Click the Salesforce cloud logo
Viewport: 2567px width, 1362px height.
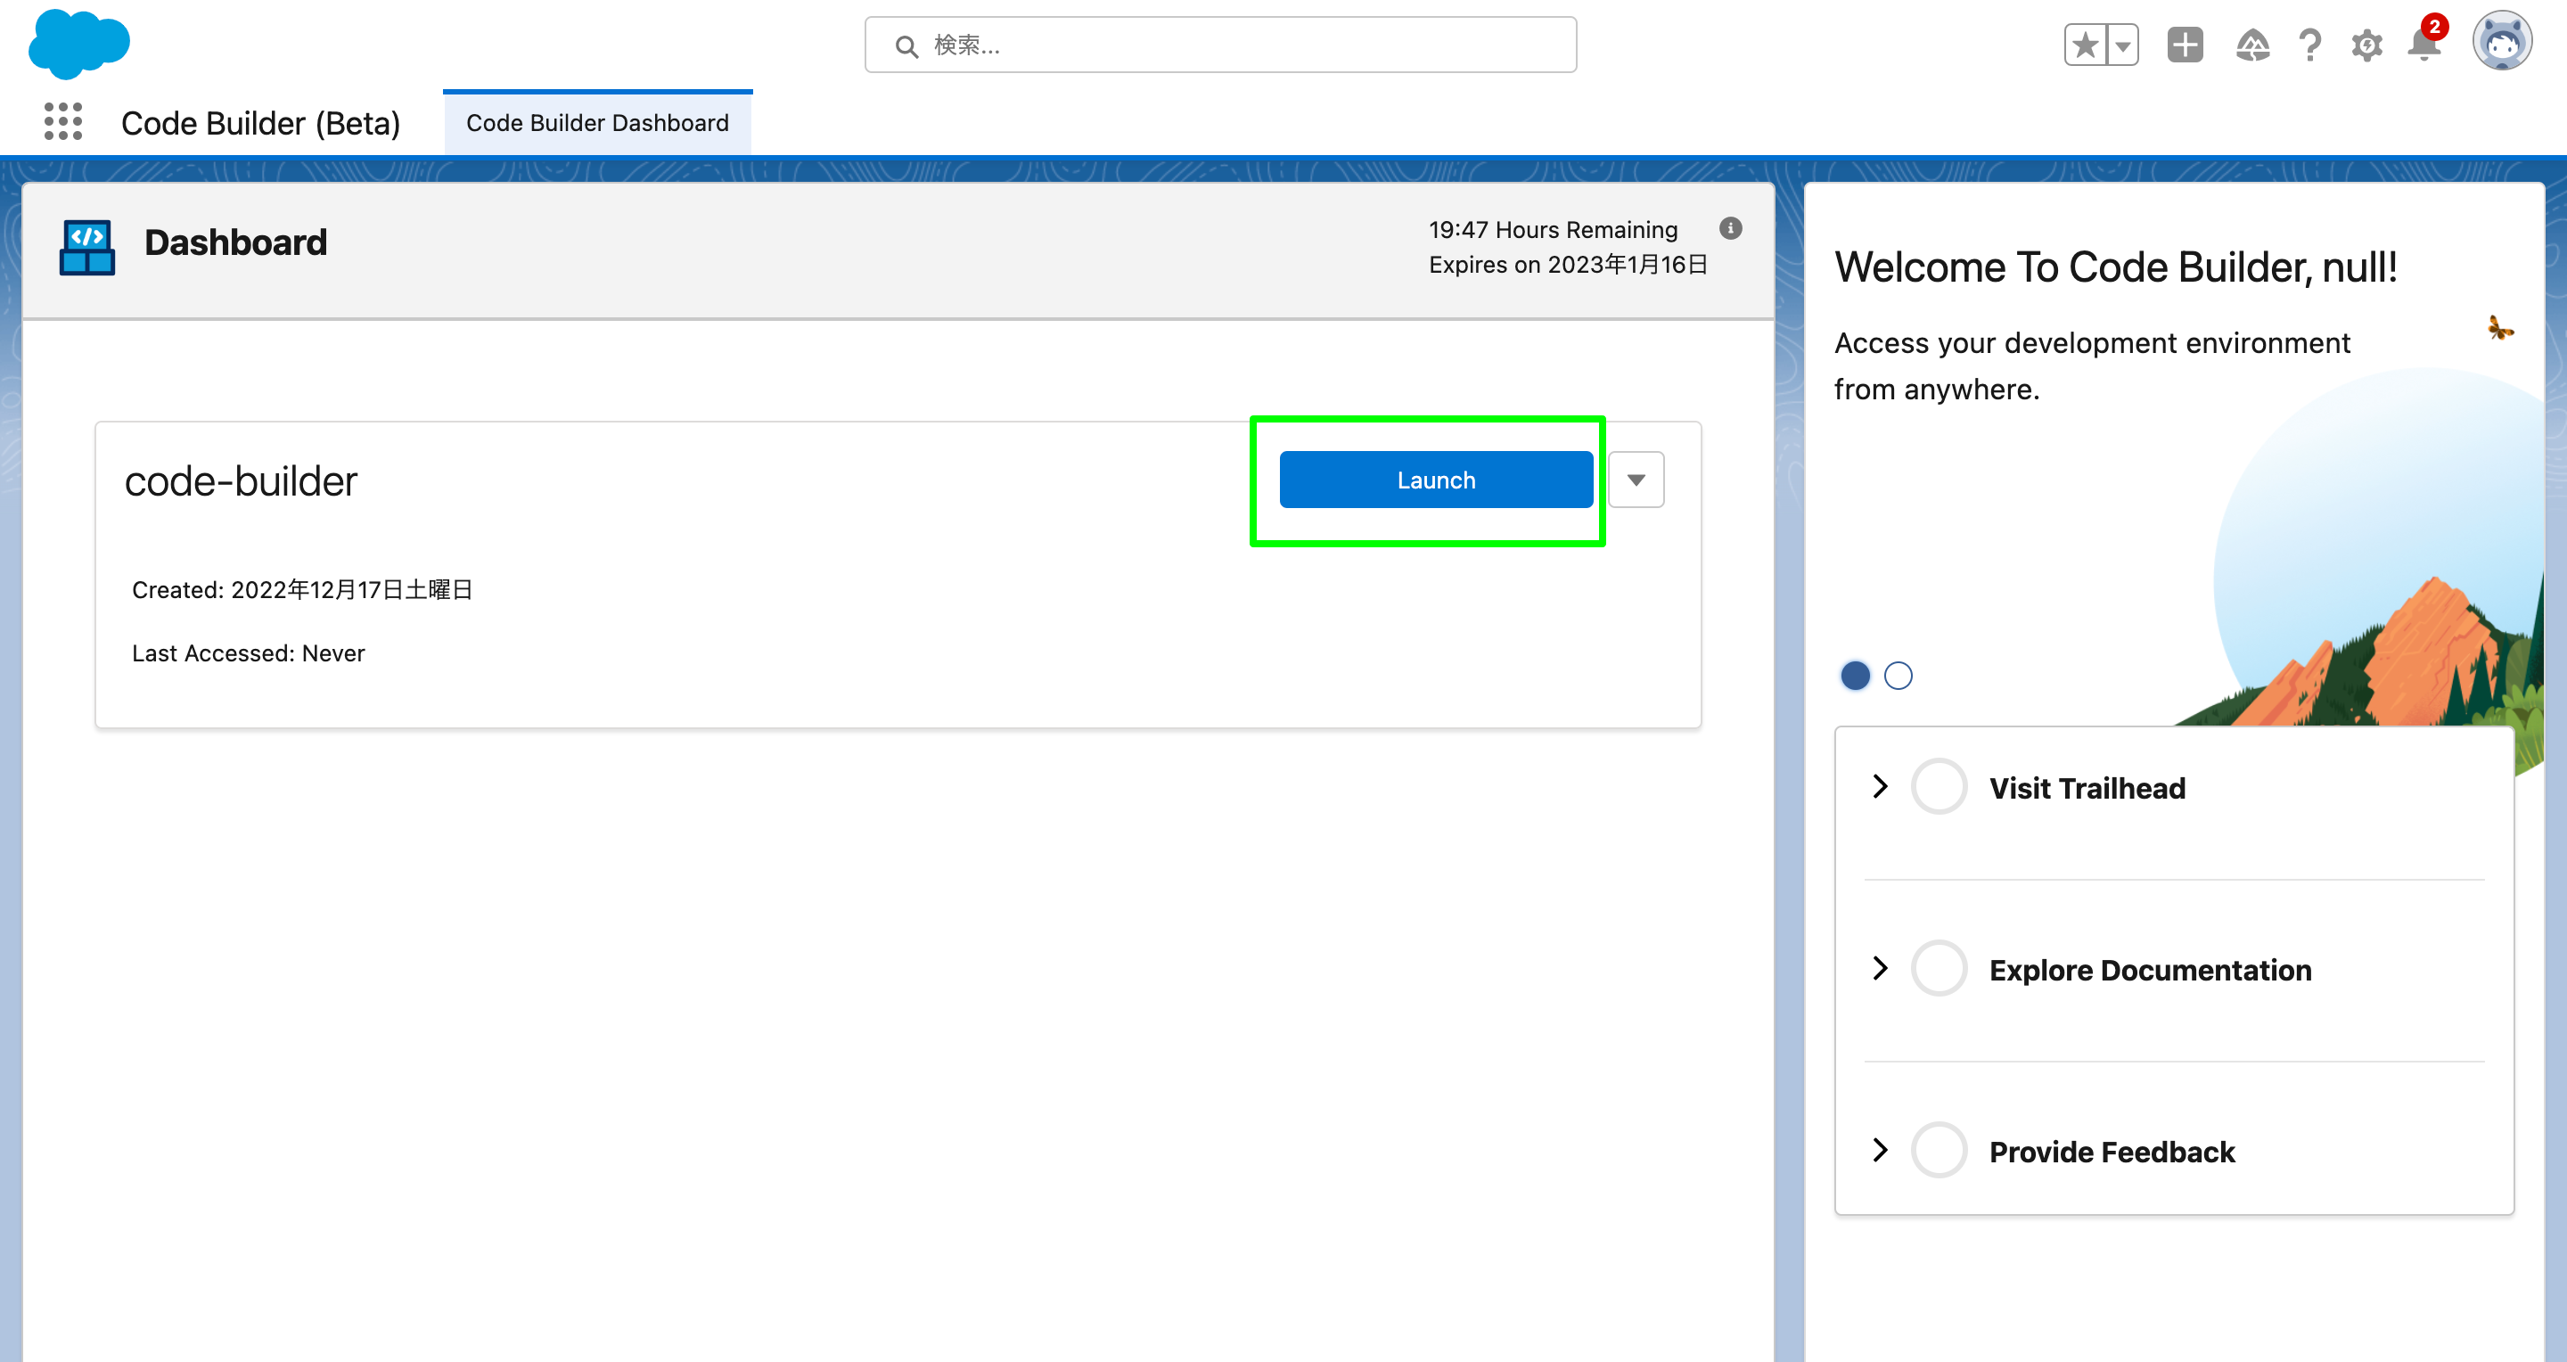78,43
